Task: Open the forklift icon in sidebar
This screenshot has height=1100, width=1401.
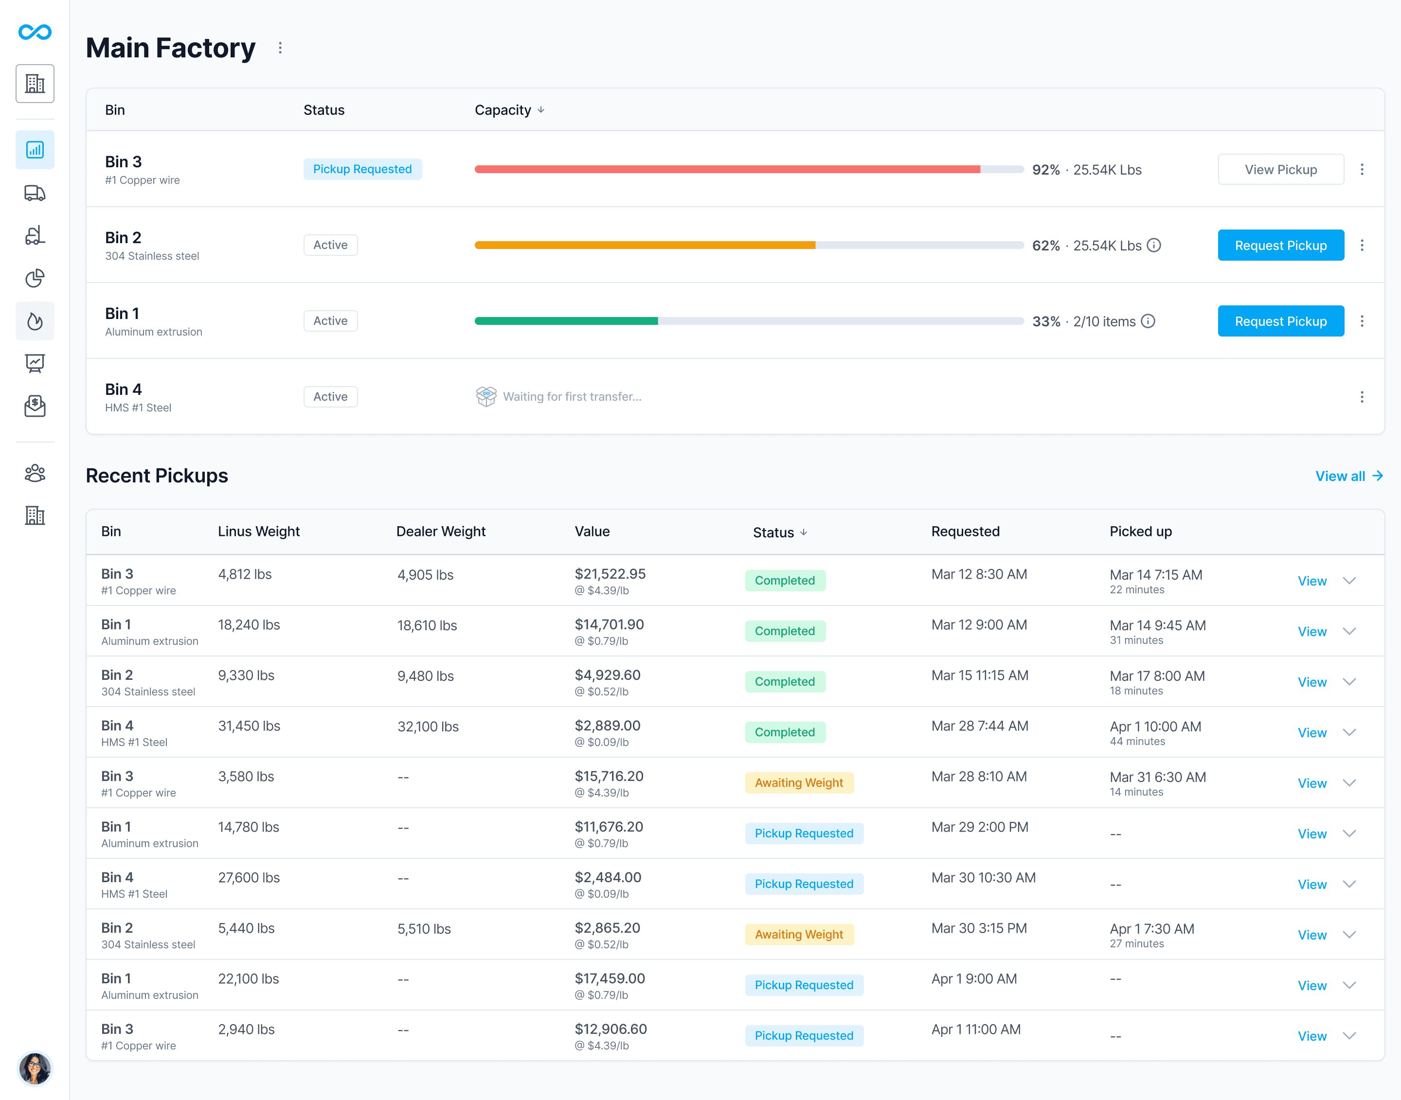Action: [x=35, y=236]
